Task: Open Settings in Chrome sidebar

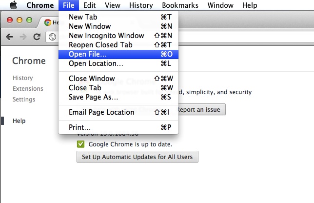Action: 24,100
